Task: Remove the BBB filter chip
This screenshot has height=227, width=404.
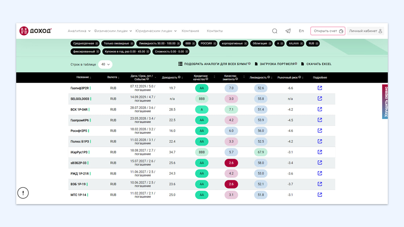Action: coord(194,43)
